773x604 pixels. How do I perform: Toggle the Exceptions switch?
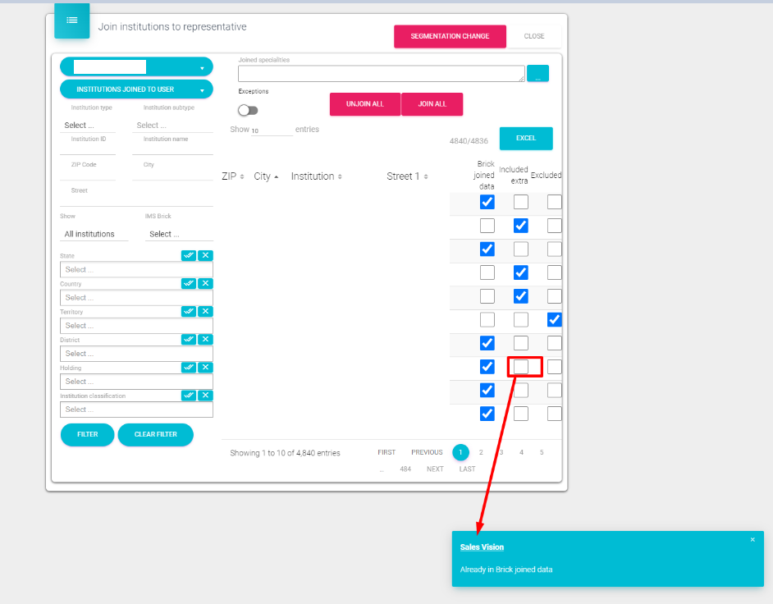248,110
